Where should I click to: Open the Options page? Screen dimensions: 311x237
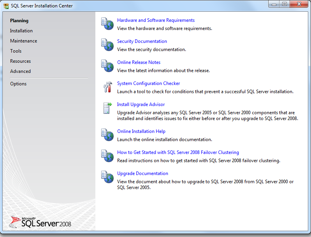pyautogui.click(x=18, y=84)
